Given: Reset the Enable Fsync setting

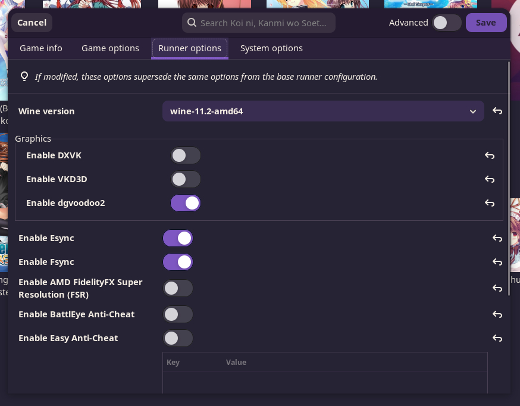Looking at the screenshot, I should point(497,262).
